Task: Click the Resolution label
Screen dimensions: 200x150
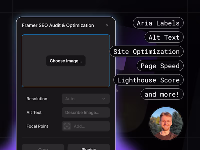Action: pos(37,99)
